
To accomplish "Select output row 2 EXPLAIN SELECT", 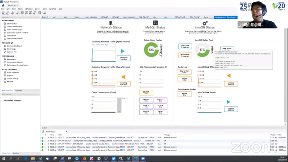I will click(x=163, y=141).
